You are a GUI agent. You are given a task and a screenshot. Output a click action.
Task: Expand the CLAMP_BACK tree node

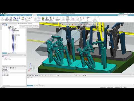click(11, 35)
